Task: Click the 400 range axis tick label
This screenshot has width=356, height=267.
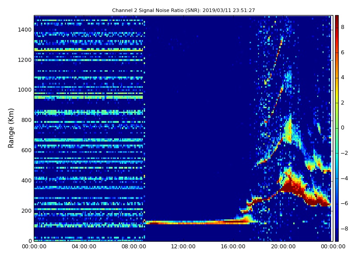Action: click(x=26, y=181)
